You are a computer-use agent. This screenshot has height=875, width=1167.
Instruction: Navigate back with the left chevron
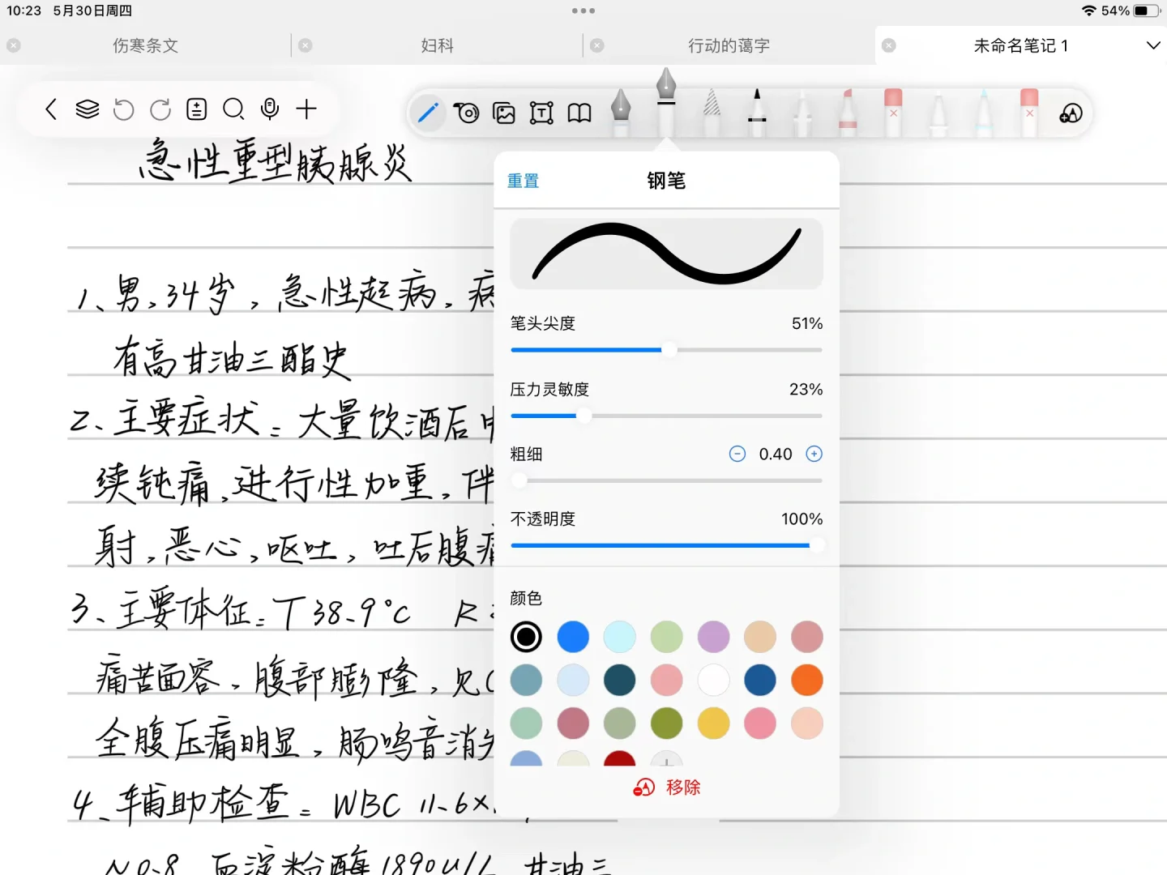tap(50, 109)
